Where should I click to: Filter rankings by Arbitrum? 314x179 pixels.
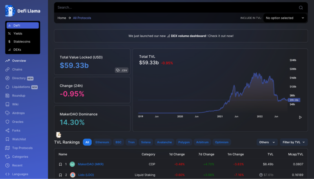click(202, 142)
